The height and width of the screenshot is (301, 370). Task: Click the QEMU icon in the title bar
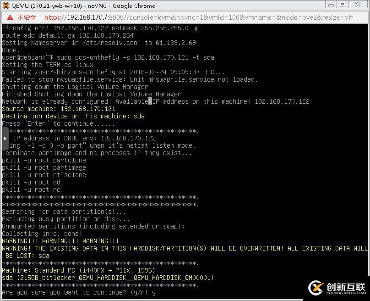pos(5,6)
